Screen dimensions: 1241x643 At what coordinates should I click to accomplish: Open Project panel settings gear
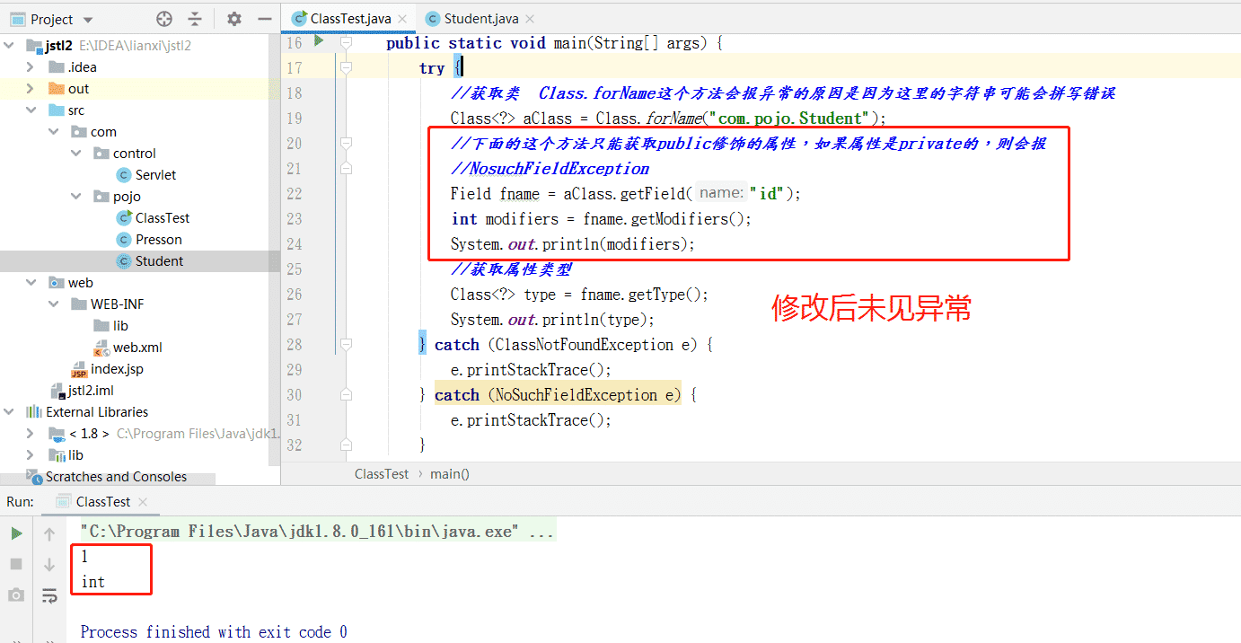pyautogui.click(x=234, y=19)
